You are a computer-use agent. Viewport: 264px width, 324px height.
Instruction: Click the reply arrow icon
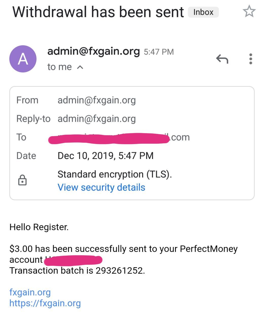(x=222, y=59)
